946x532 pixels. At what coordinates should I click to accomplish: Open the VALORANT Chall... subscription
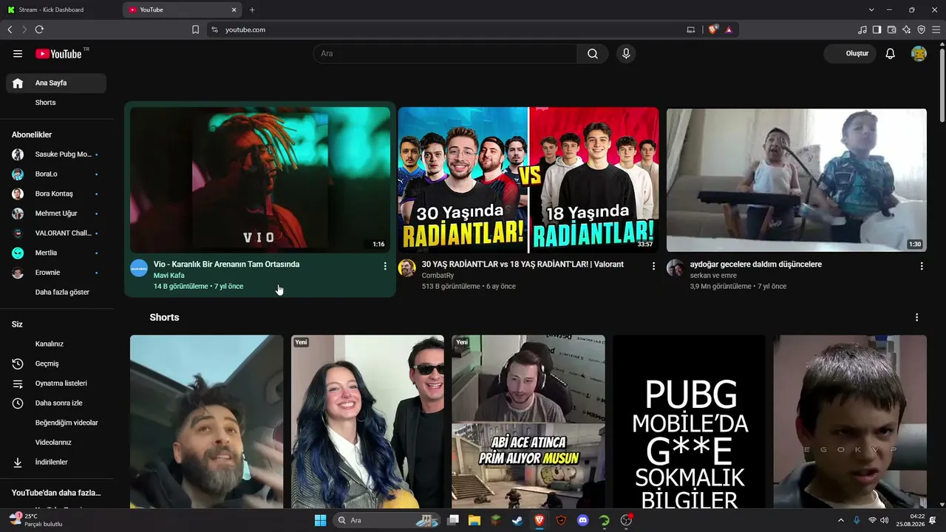point(56,233)
